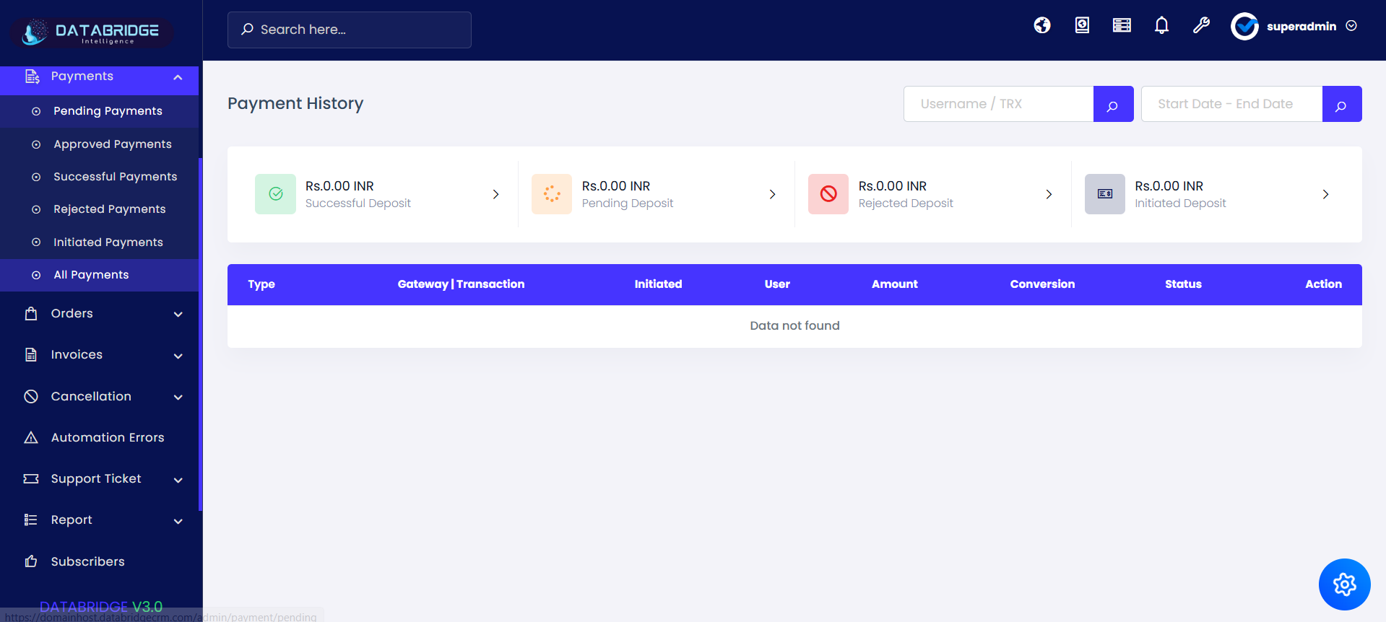The image size is (1386, 622).
Task: Expand the Support Ticket menu chevron
Action: (x=178, y=480)
